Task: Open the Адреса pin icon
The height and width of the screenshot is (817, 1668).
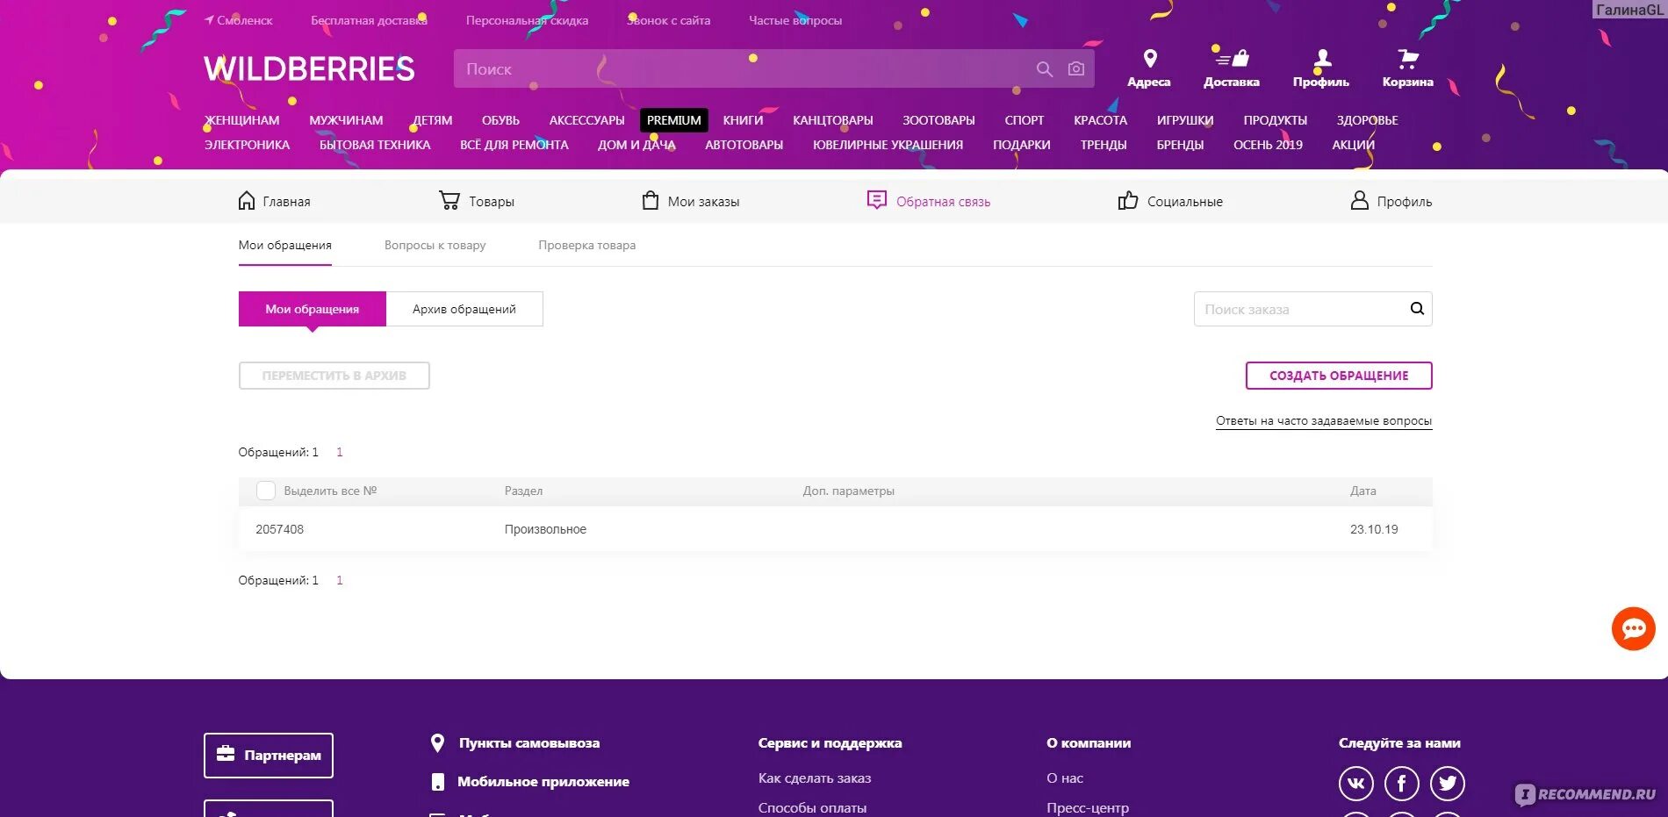Action: [x=1149, y=59]
